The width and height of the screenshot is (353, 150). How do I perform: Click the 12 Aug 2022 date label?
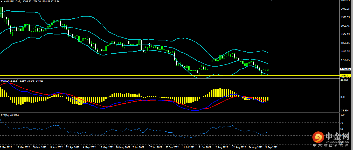click(x=239, y=147)
